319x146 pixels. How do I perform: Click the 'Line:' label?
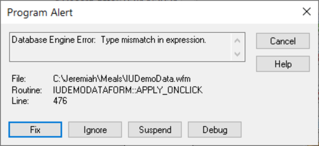pyautogui.click(x=20, y=101)
